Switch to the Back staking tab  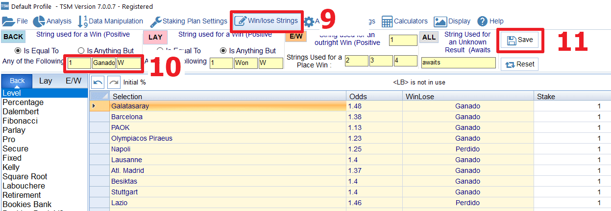(17, 81)
